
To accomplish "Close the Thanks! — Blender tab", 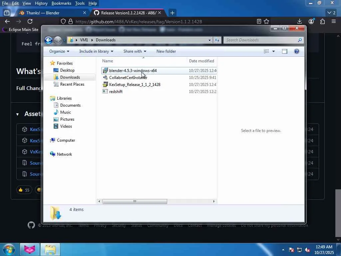I will (x=85, y=13).
